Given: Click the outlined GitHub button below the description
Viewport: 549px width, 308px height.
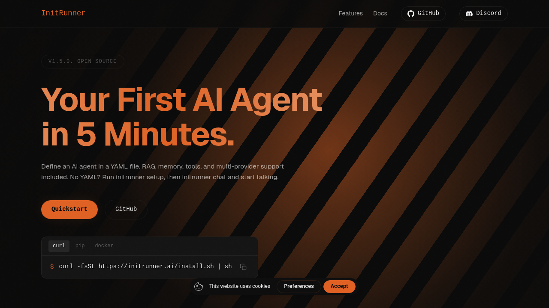Looking at the screenshot, I should 126,210.
